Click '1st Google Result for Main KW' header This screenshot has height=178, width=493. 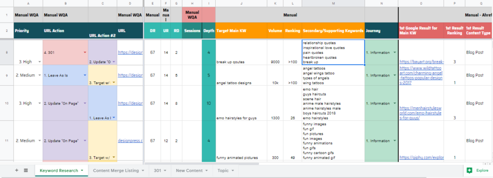pyautogui.click(x=421, y=31)
